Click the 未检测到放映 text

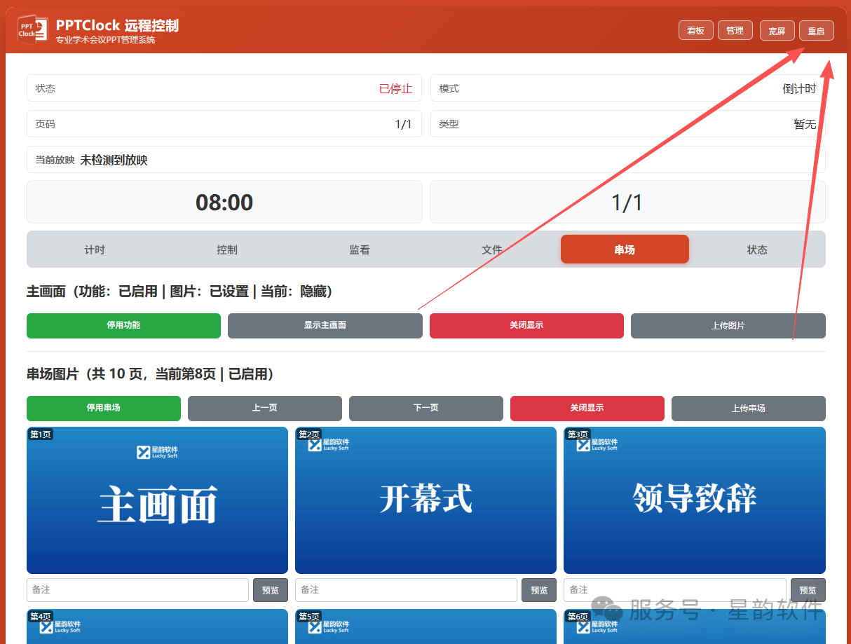[114, 160]
